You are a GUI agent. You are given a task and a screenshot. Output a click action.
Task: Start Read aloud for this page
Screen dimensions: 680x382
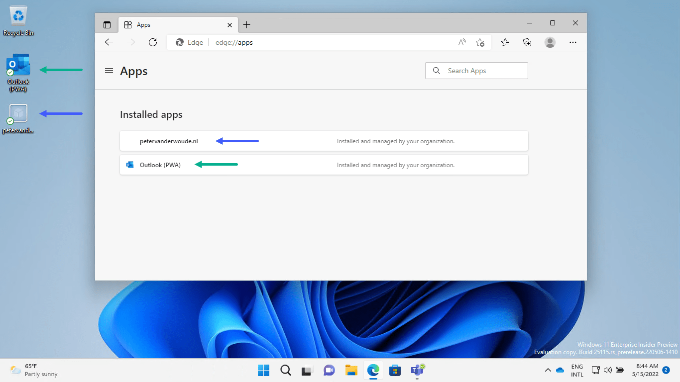click(461, 42)
